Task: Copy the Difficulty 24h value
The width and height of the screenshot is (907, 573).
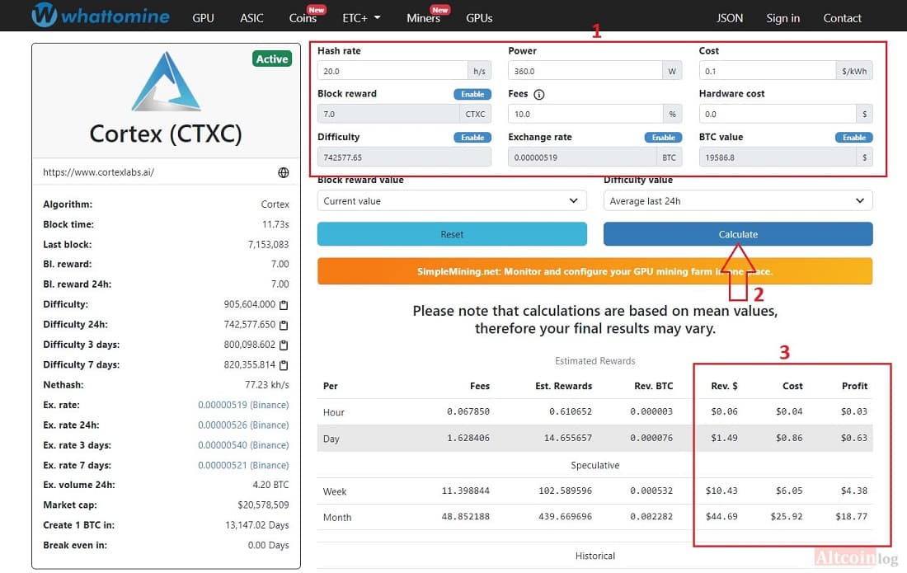Action: pyautogui.click(x=284, y=325)
